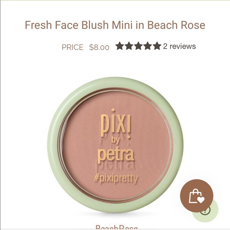Select the fourth rating star

(148, 46)
